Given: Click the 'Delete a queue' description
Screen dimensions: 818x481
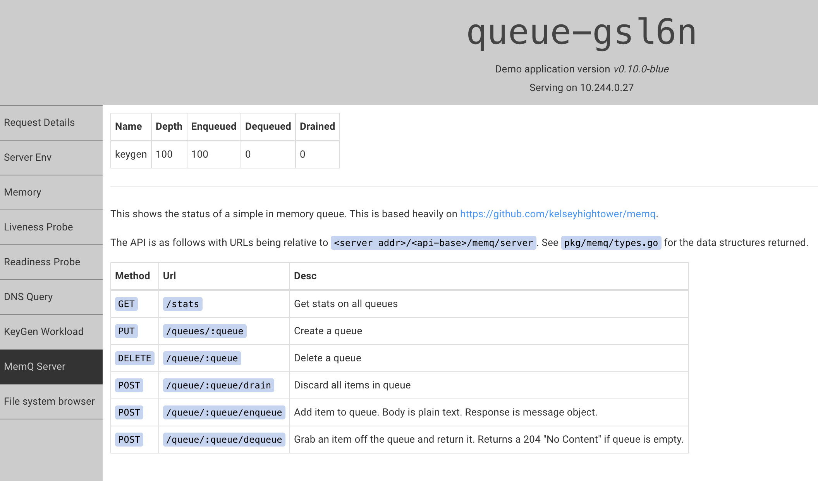Looking at the screenshot, I should 328,358.
